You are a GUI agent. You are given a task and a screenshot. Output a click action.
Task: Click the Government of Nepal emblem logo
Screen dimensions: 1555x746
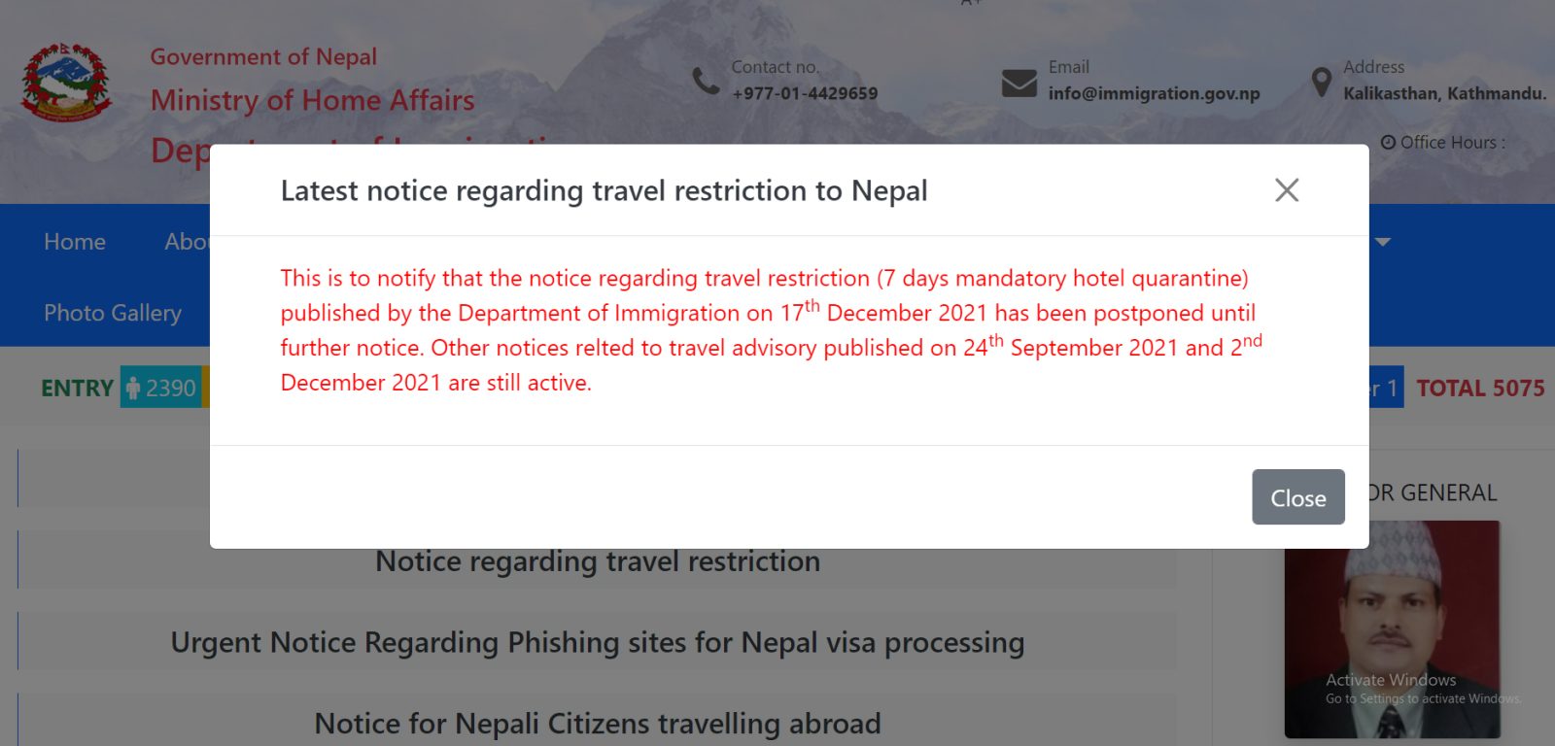coord(66,83)
